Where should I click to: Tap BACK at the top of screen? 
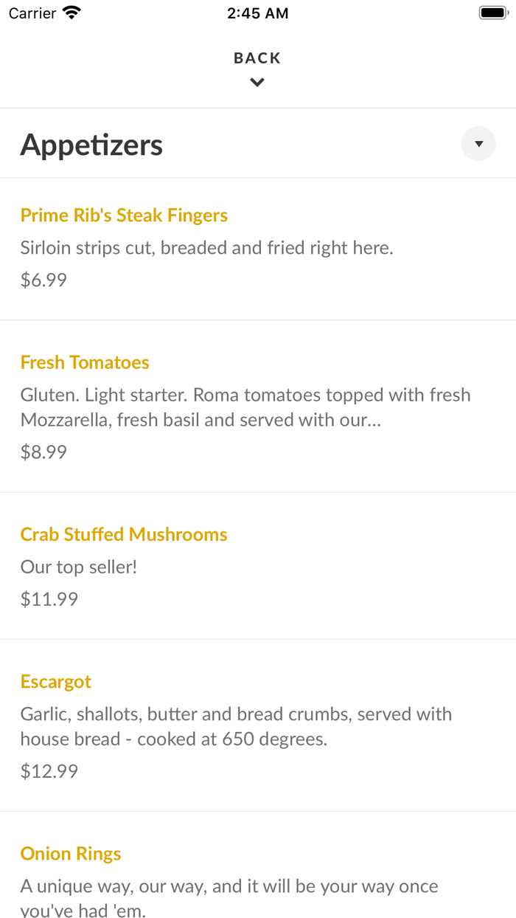click(257, 57)
